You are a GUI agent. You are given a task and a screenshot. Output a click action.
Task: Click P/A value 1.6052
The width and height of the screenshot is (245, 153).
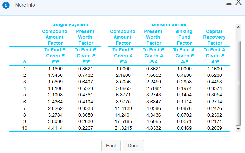click(154, 75)
